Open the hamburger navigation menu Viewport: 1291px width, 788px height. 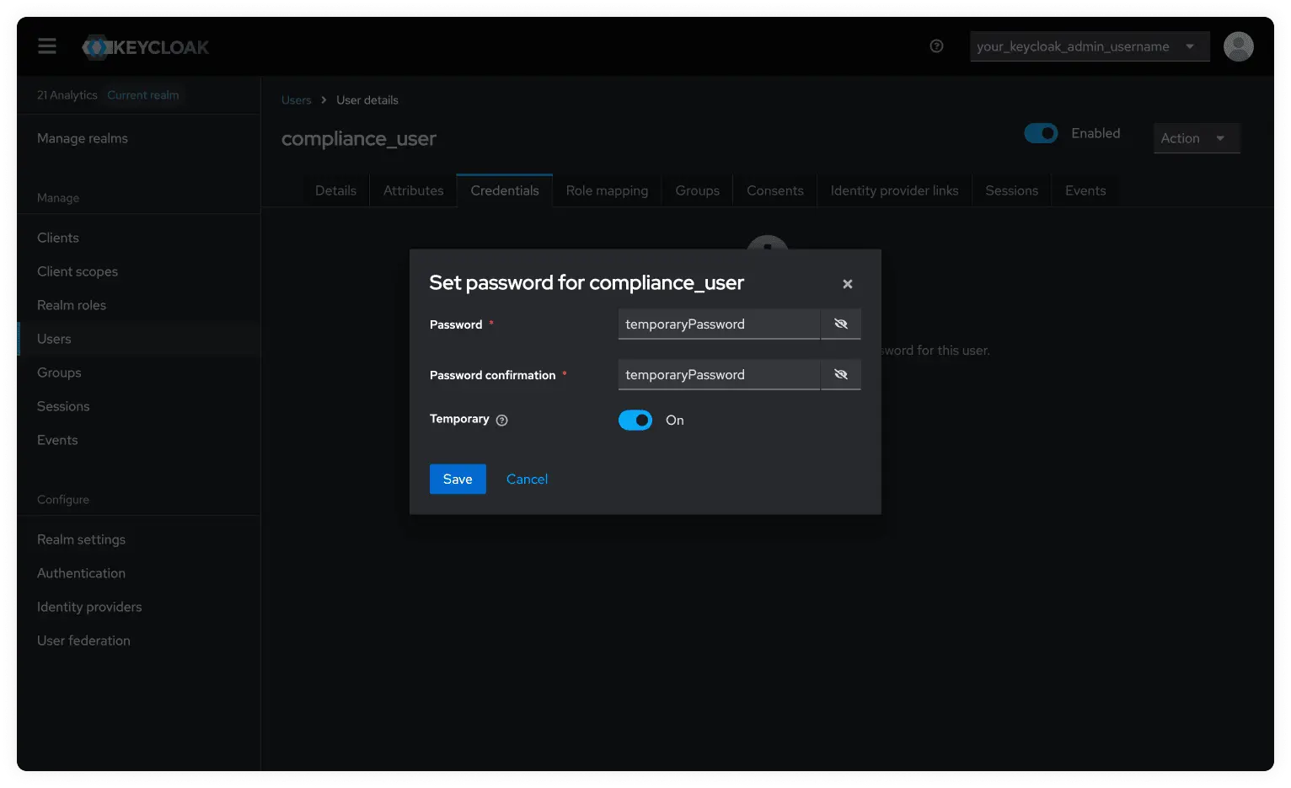(46, 46)
